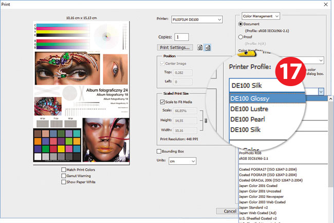Click the chain link constrain icon
This screenshot has height=223, width=334.
click(206, 121)
